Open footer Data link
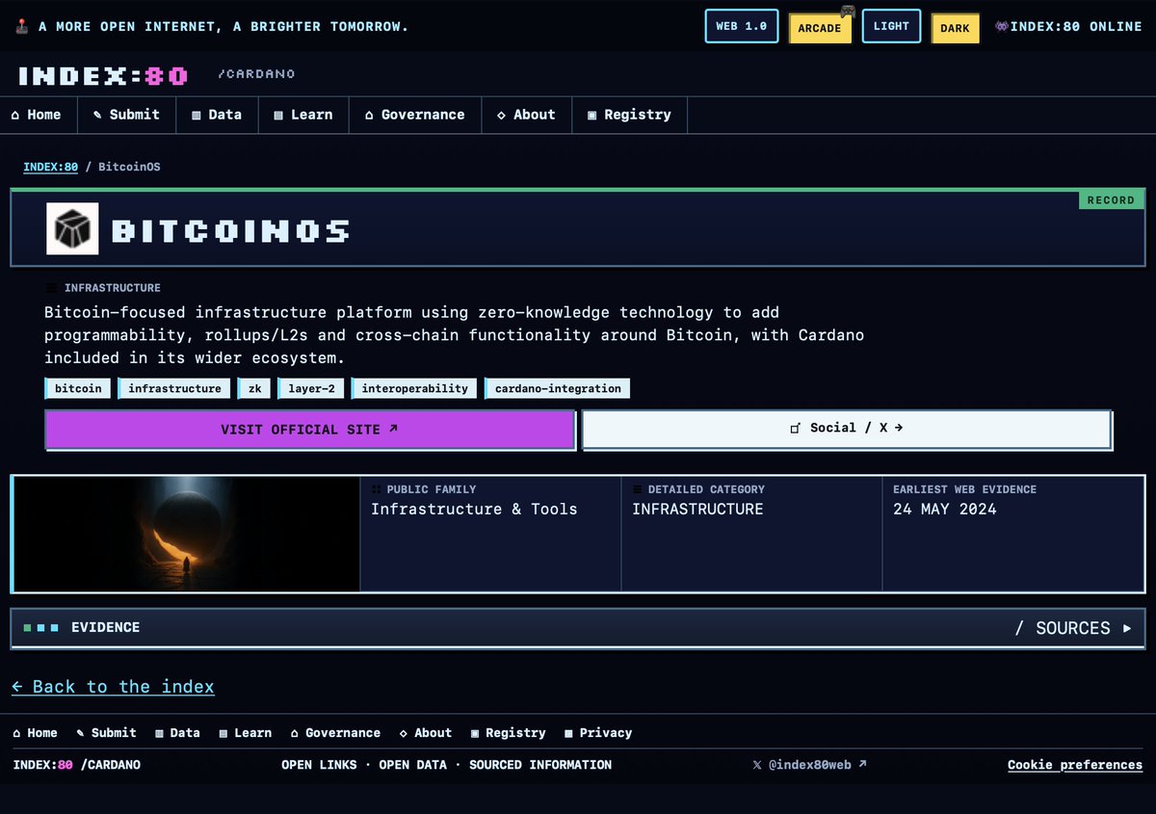This screenshot has width=1156, height=814. [177, 733]
